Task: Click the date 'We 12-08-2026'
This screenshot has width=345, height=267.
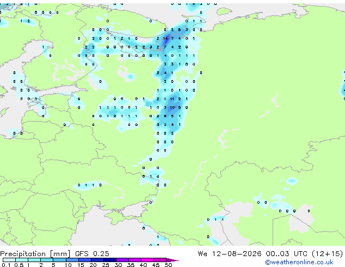Action: (230, 254)
